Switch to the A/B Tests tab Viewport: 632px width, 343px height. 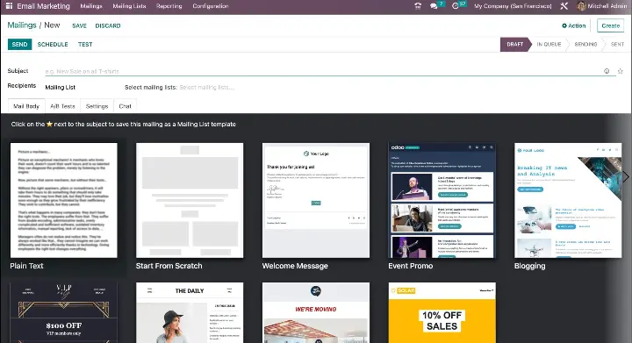click(62, 106)
